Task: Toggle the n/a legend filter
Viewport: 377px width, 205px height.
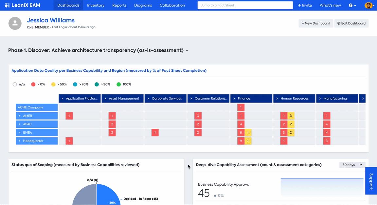Action: pos(19,84)
